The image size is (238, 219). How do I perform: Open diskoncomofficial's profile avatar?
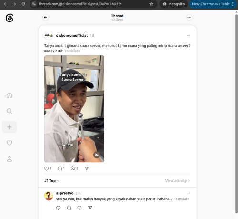click(49, 35)
